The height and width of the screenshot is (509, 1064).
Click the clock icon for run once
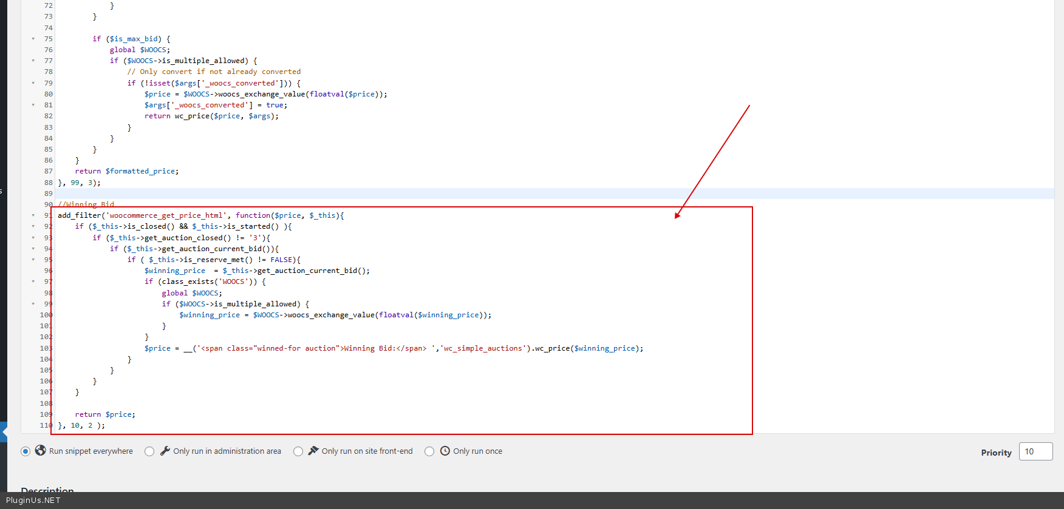[445, 451]
